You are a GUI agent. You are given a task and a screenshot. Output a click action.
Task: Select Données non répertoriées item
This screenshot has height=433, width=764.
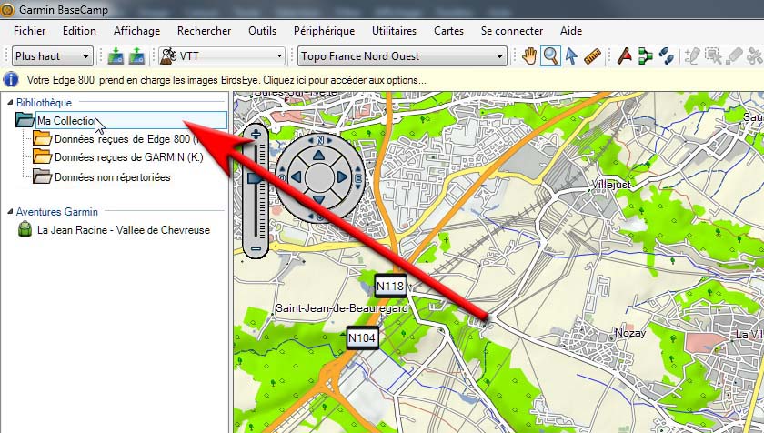coord(113,177)
